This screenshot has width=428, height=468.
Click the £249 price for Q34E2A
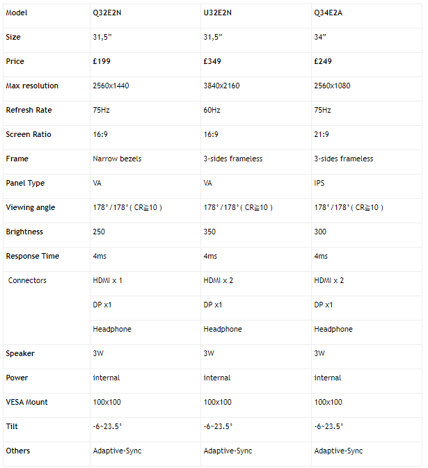323,61
